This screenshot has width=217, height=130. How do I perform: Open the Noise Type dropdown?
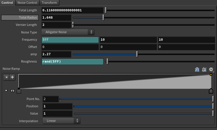coord(68,32)
